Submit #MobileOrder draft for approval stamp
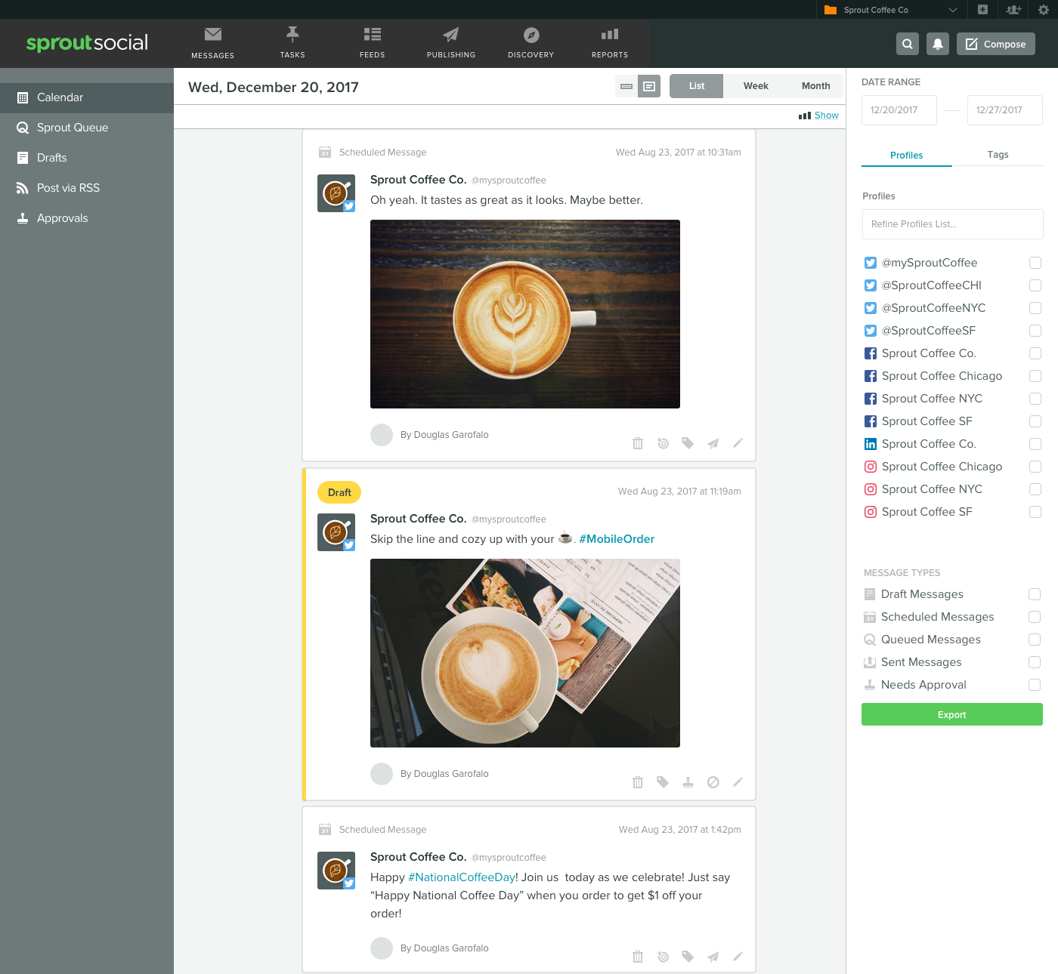Viewport: 1058px width, 974px height. pyautogui.click(x=688, y=782)
